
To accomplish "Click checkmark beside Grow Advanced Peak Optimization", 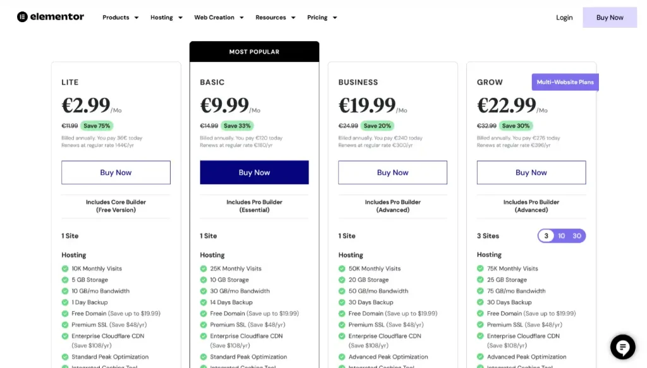I will pyautogui.click(x=480, y=357).
